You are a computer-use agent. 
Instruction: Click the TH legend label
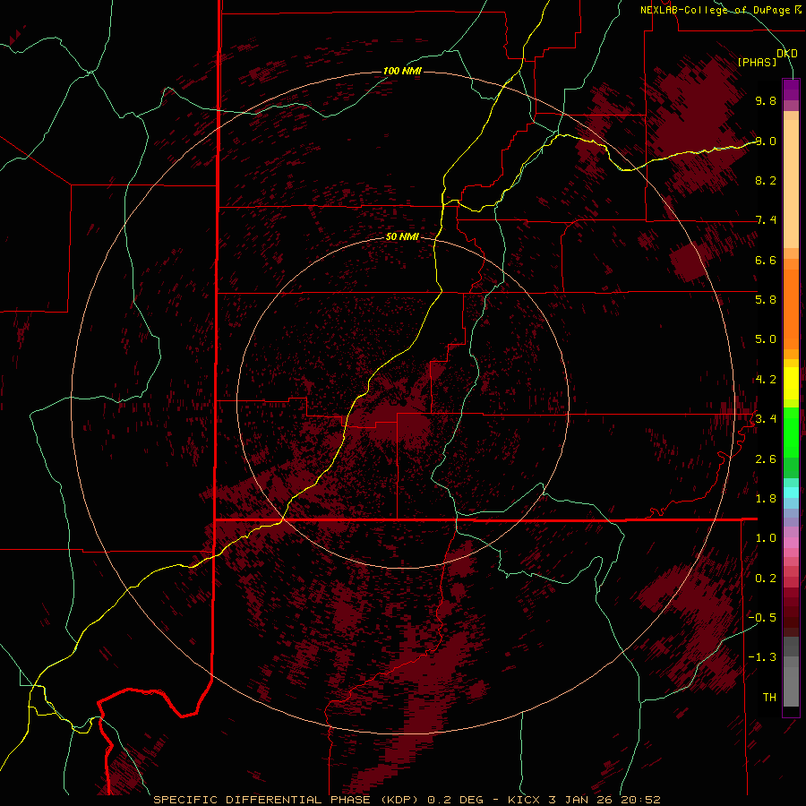click(x=769, y=698)
